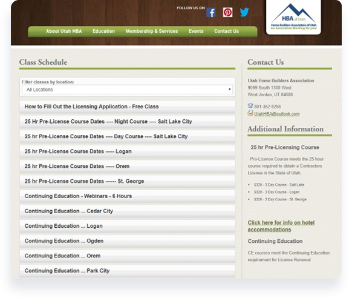Expand Night Course Salt Lake City dates
Screen dimensions: 349x298
pos(127,122)
